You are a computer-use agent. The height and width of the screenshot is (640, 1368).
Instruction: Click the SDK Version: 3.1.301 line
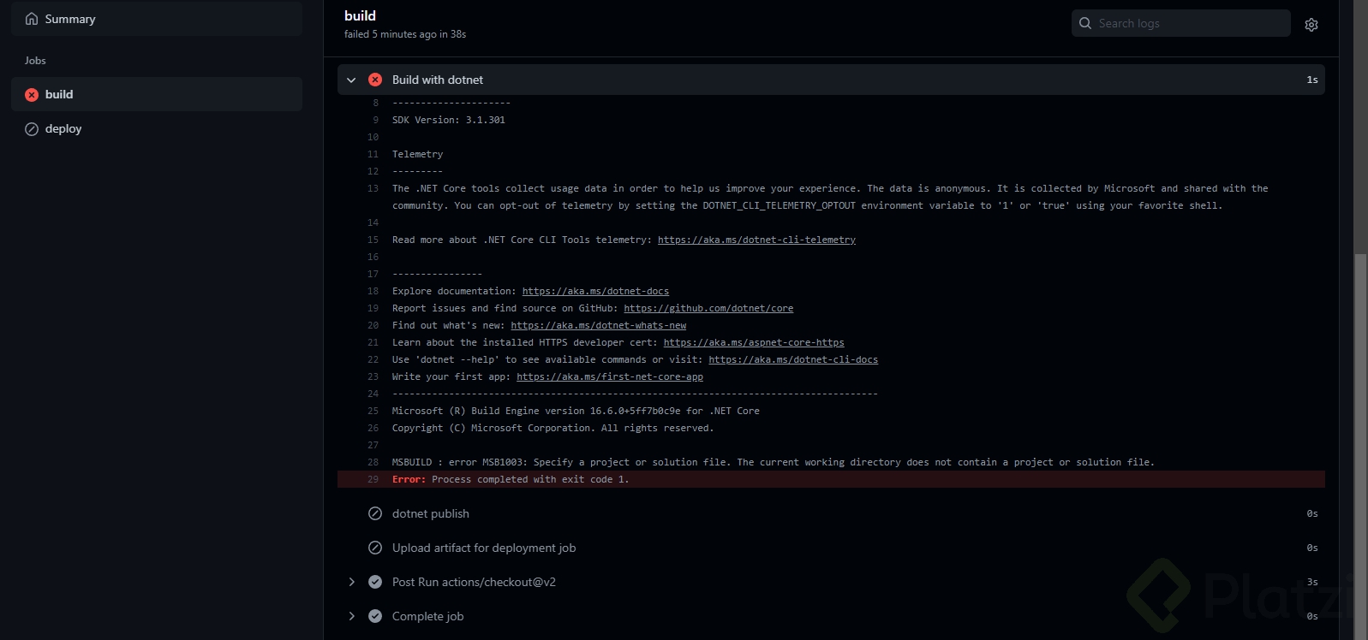[x=449, y=120]
